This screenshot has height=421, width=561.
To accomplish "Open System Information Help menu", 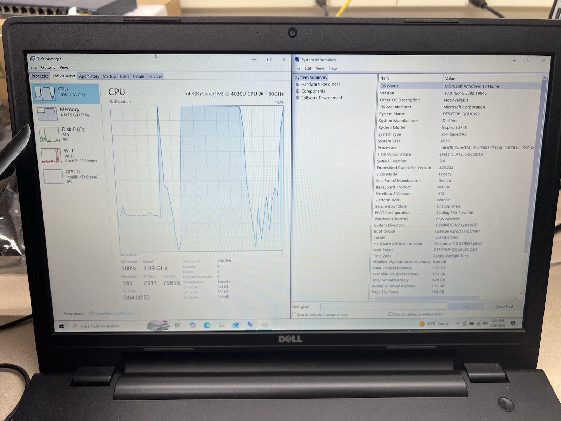I will point(332,68).
